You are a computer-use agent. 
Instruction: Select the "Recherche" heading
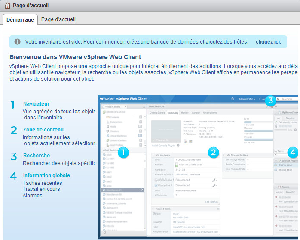[37, 156]
